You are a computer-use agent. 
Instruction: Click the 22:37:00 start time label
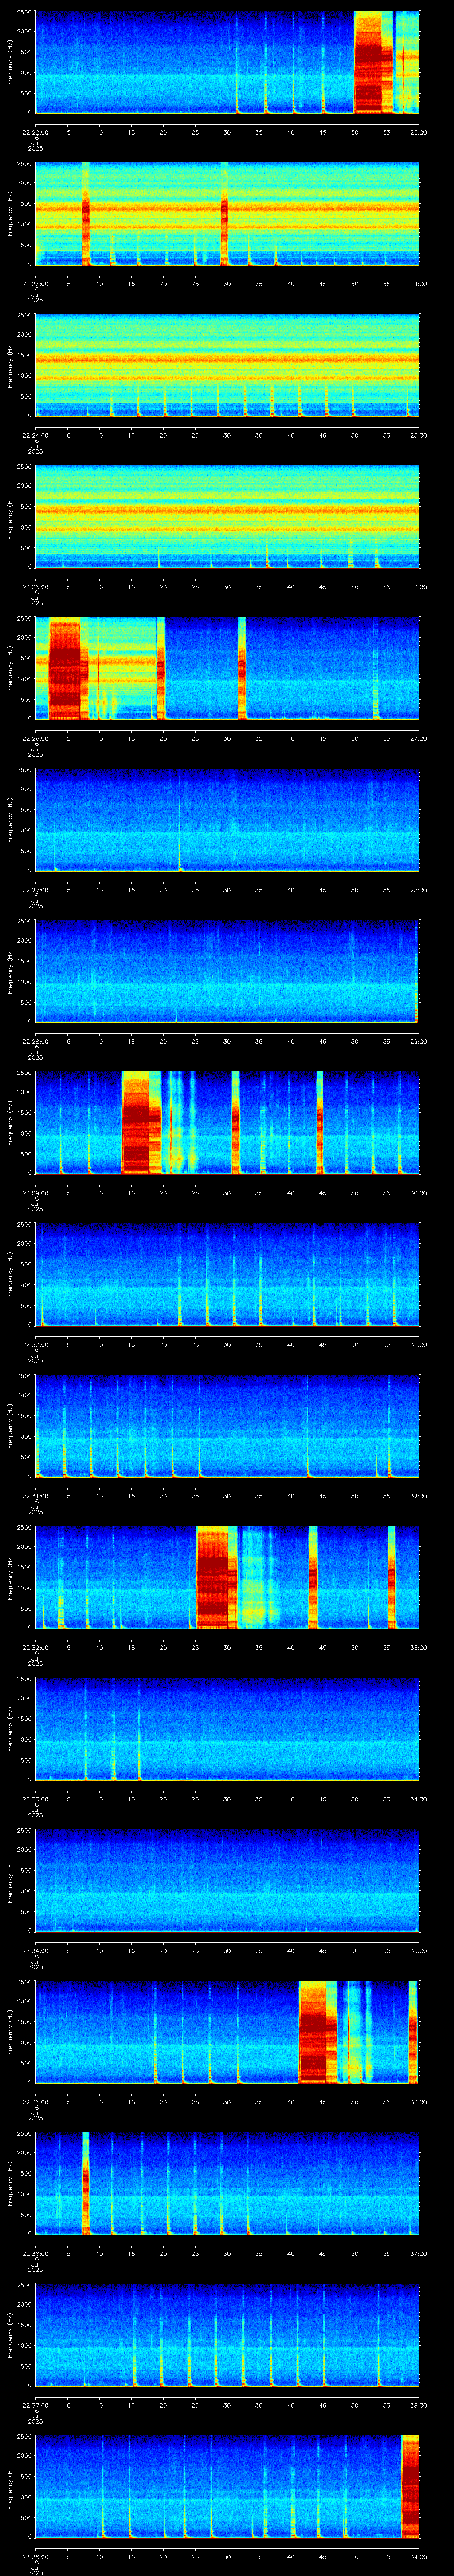click(36, 2405)
